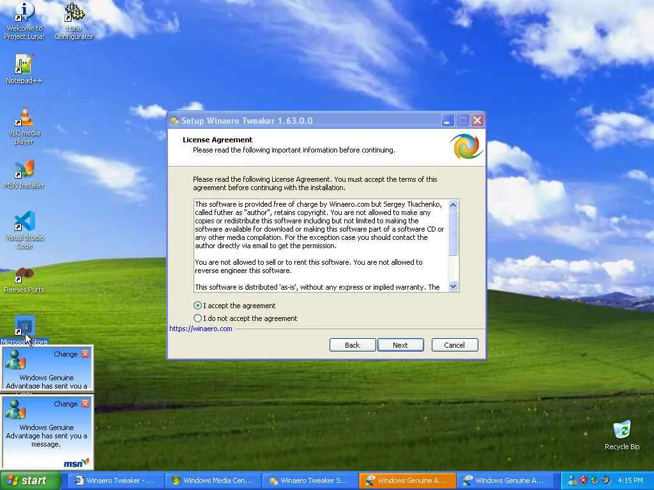This screenshot has width=654, height=490.
Task: Click the license agreement scrollbar thumb
Action: click(x=453, y=232)
